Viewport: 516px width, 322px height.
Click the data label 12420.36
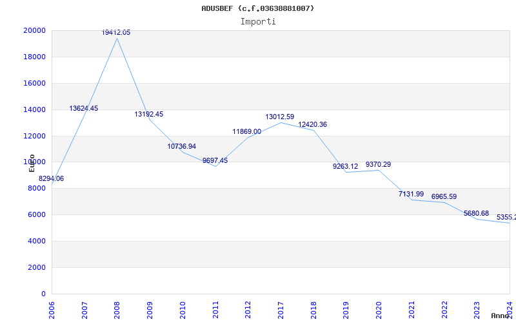pyautogui.click(x=313, y=125)
